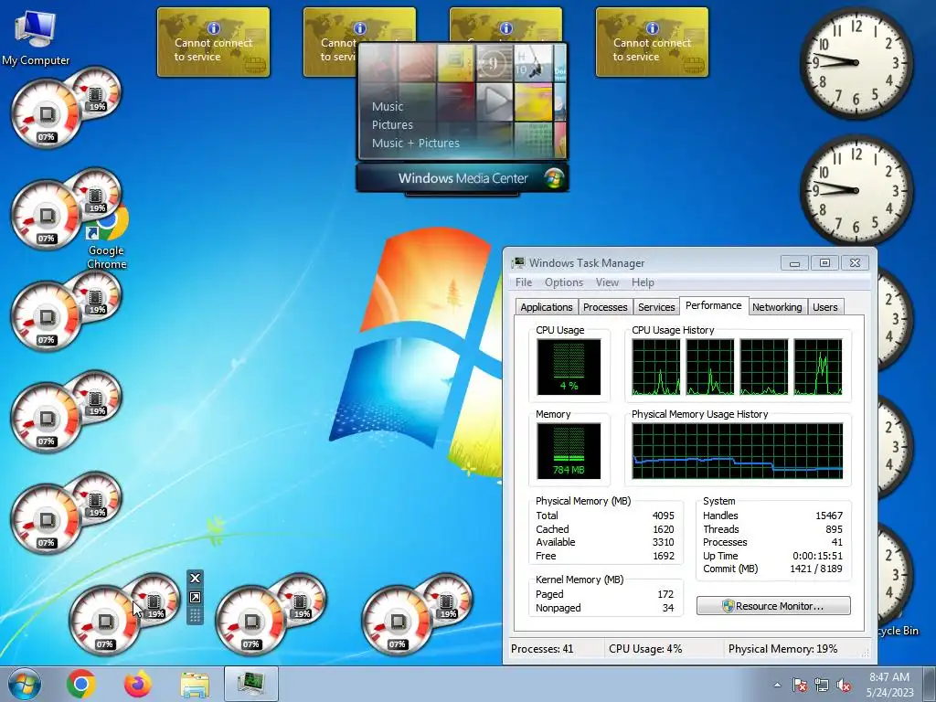Click the Memory 784 MB meter
Image resolution: width=936 pixels, height=702 pixels.
[569, 451]
